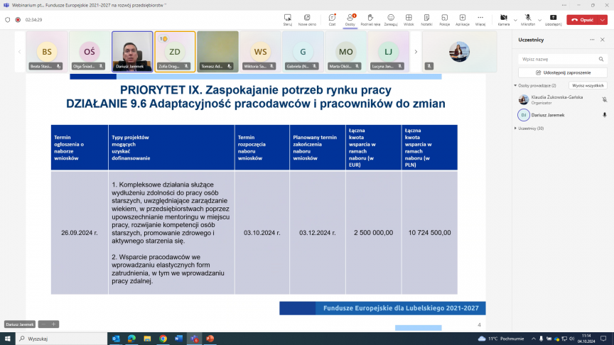This screenshot has height=345, width=614.
Task: Pop out content with Nowe okno
Action: click(307, 20)
